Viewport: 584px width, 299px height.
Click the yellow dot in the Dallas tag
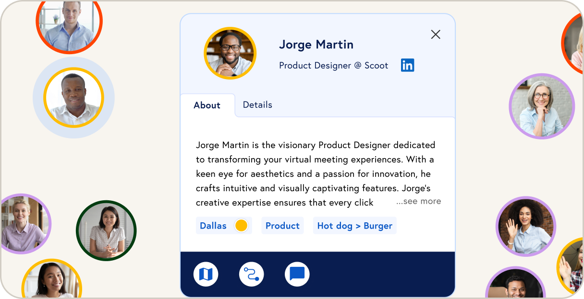(241, 226)
